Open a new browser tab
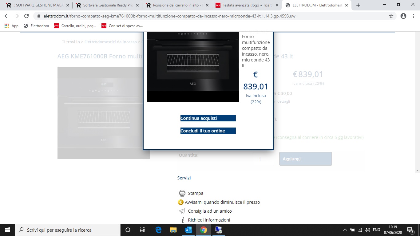The width and height of the screenshot is (420, 236). (x=358, y=5)
